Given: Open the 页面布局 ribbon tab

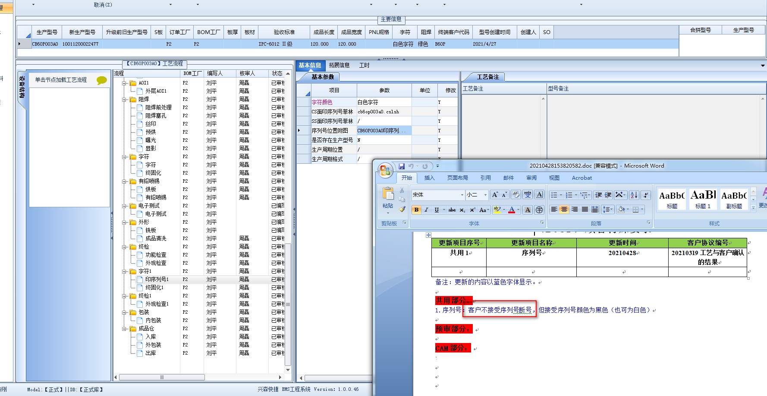Looking at the screenshot, I should (457, 178).
